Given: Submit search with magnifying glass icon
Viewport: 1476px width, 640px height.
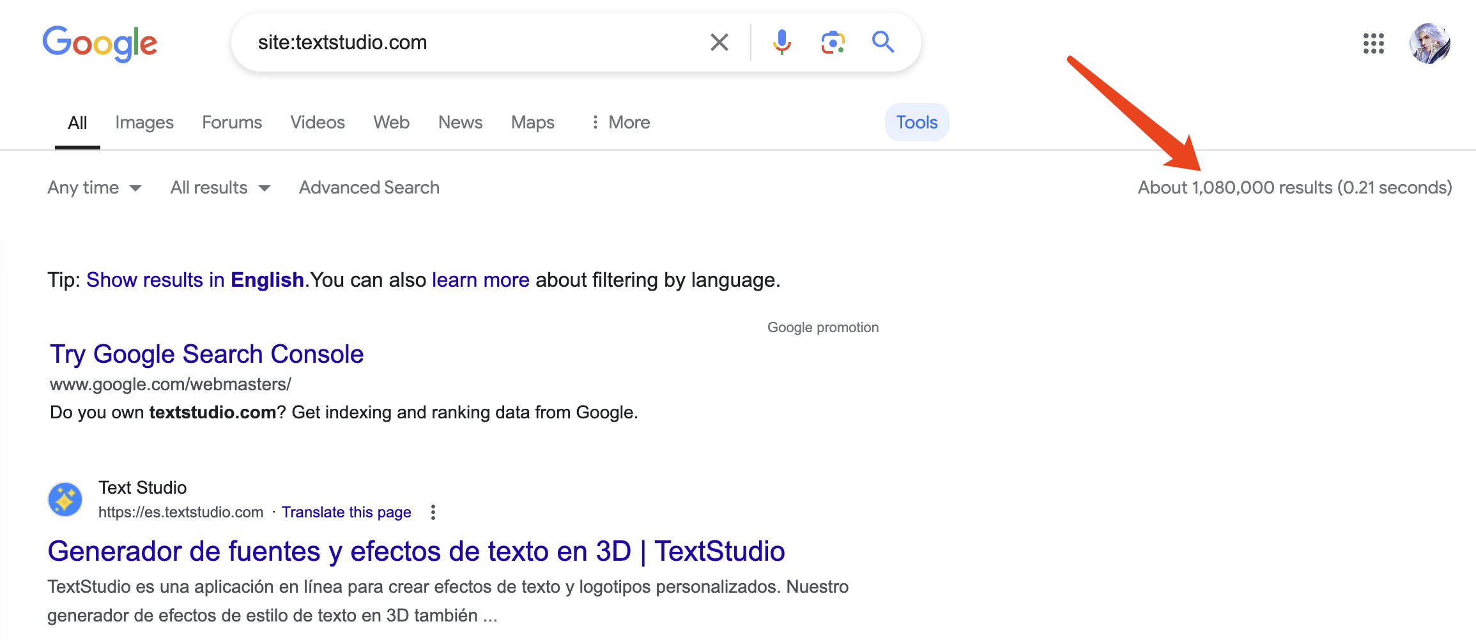Looking at the screenshot, I should click(883, 42).
